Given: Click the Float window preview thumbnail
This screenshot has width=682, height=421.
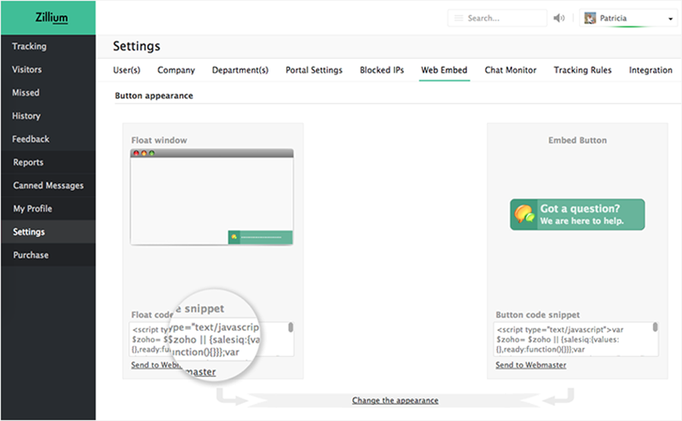Looking at the screenshot, I should tap(211, 197).
